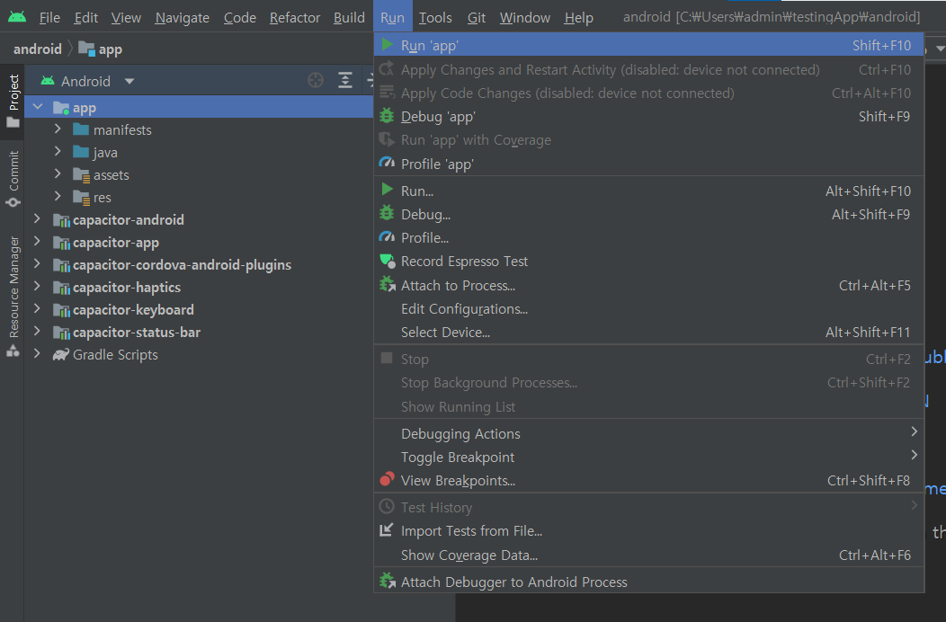Open the Window menu

pos(525,17)
